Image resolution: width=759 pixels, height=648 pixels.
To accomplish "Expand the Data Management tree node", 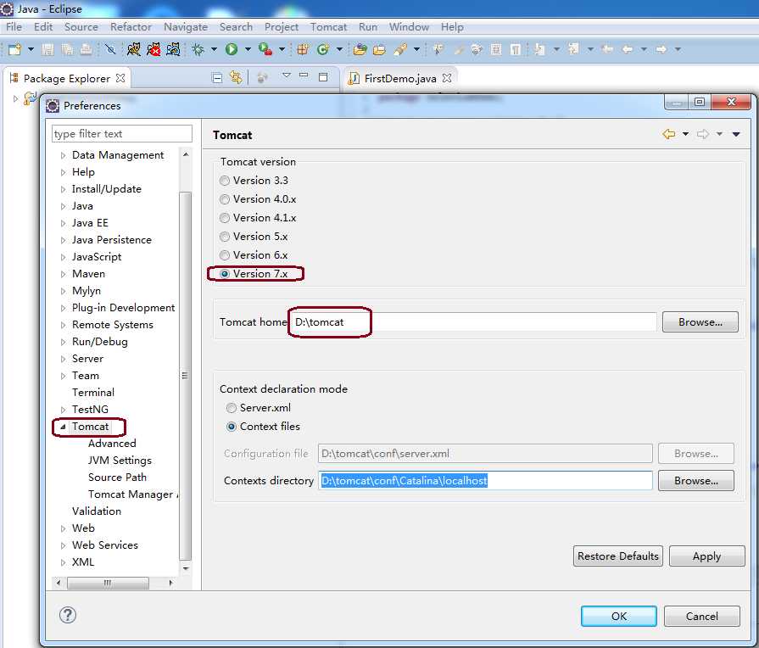I will click(63, 155).
